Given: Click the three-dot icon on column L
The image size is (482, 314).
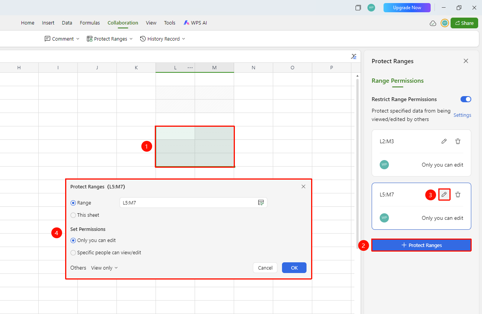Looking at the screenshot, I should tap(190, 68).
